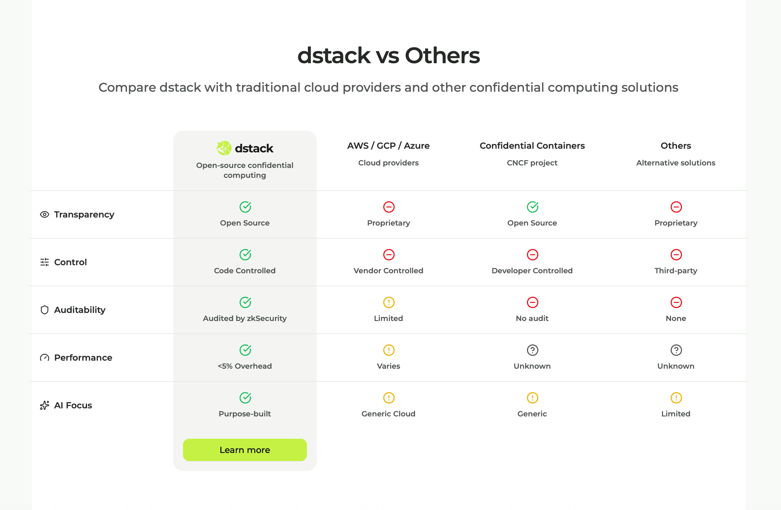Click the yellow warning icon above Generic Cloud

389,398
